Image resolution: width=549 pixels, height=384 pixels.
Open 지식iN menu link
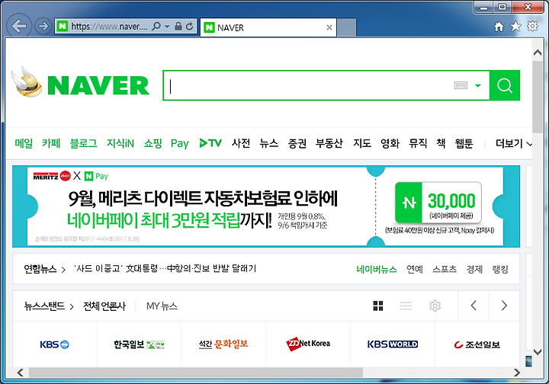pyautogui.click(x=120, y=143)
